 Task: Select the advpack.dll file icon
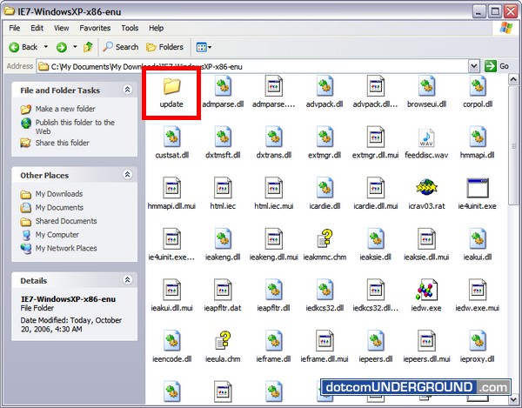pos(325,86)
